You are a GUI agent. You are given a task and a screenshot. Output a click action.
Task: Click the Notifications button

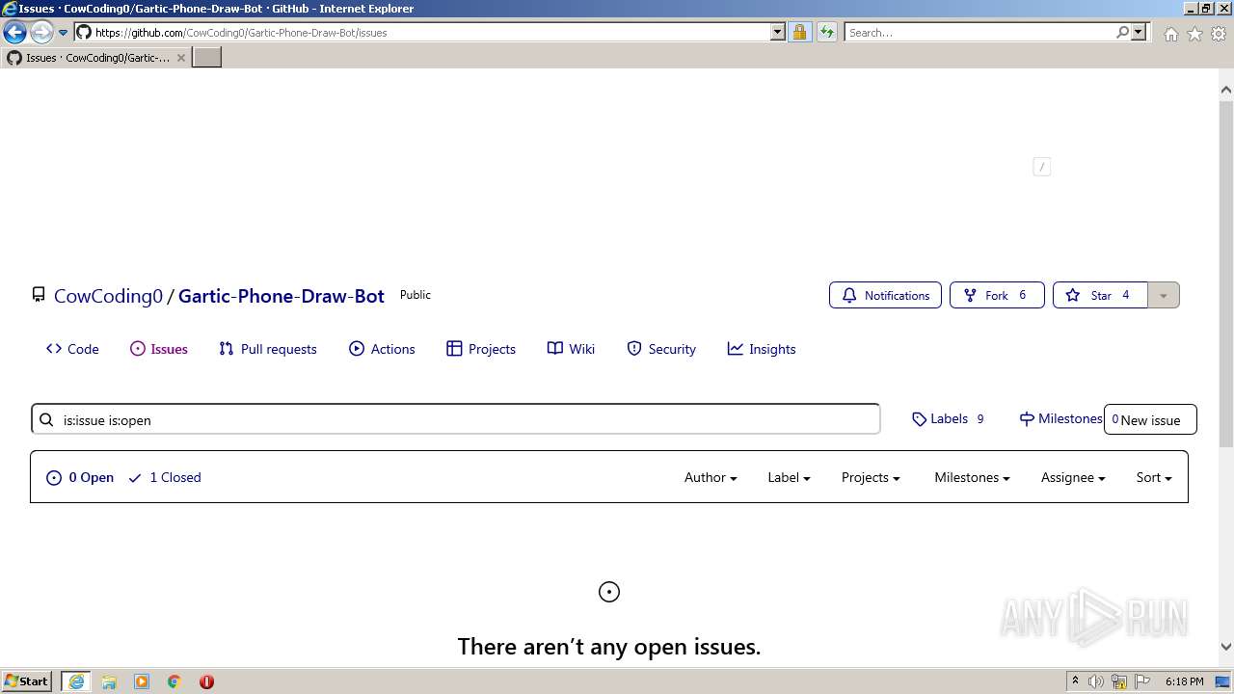tap(885, 295)
